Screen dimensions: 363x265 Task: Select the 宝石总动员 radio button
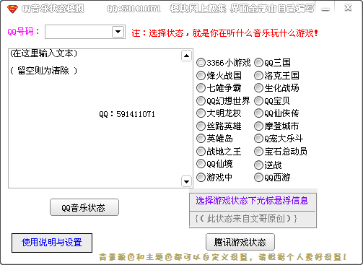pyautogui.click(x=258, y=152)
